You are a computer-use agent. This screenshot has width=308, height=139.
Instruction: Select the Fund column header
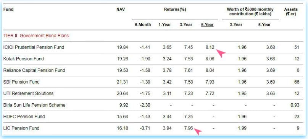[x=8, y=9]
